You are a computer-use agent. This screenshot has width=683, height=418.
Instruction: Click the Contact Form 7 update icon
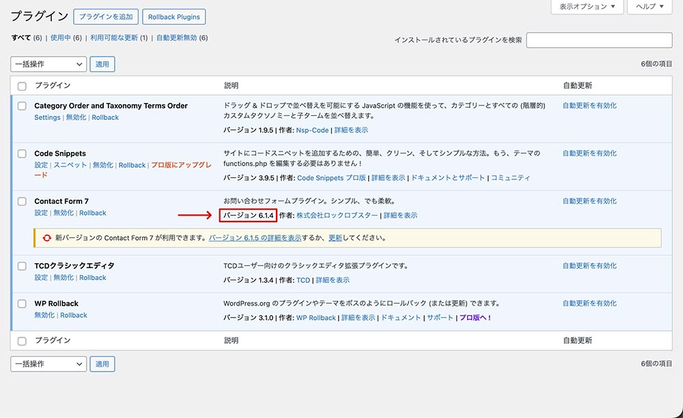(x=46, y=239)
